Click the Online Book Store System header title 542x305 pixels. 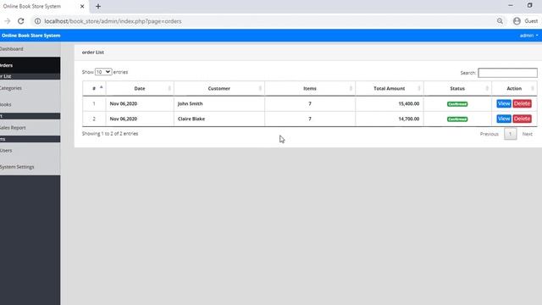(x=30, y=36)
